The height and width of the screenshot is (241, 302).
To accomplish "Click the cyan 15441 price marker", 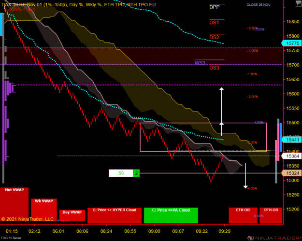I will pyautogui.click(x=291, y=140).
